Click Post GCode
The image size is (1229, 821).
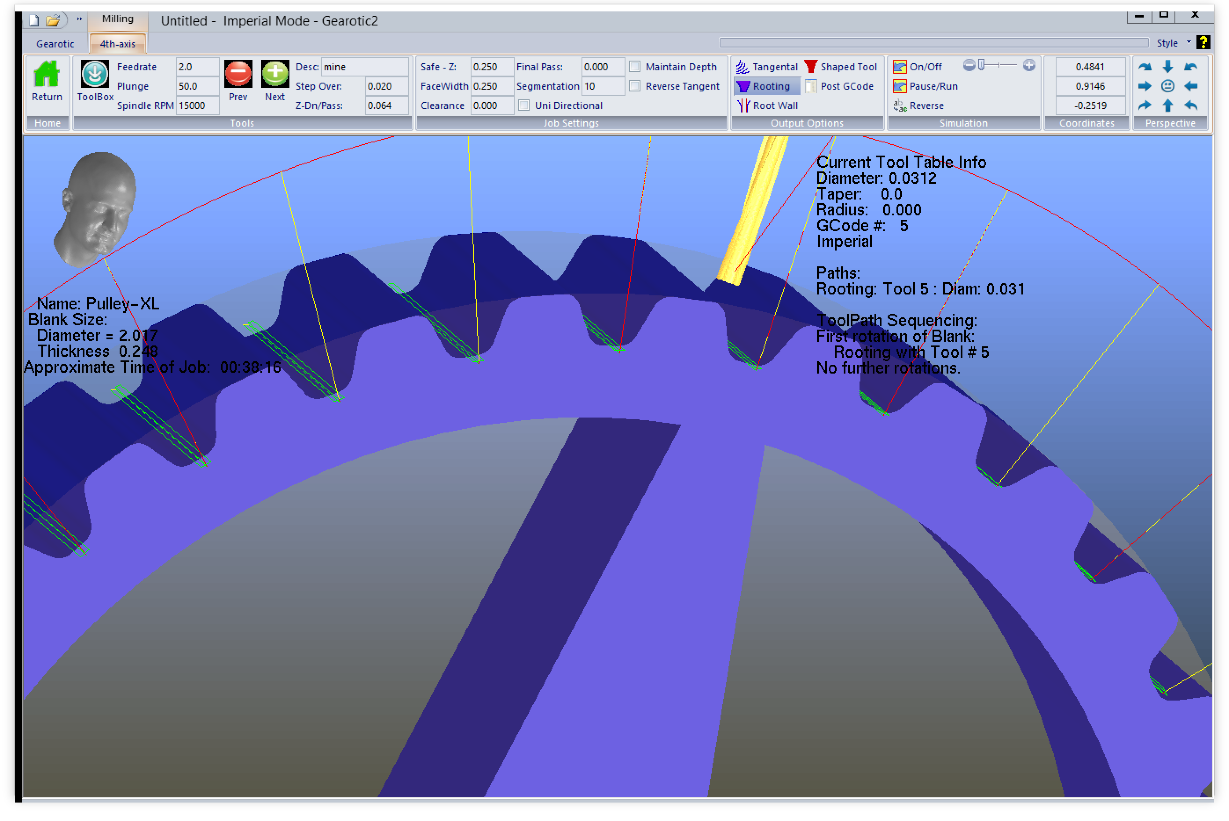[x=839, y=87]
